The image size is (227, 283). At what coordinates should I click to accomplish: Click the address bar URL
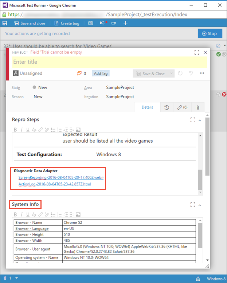(x=98, y=14)
